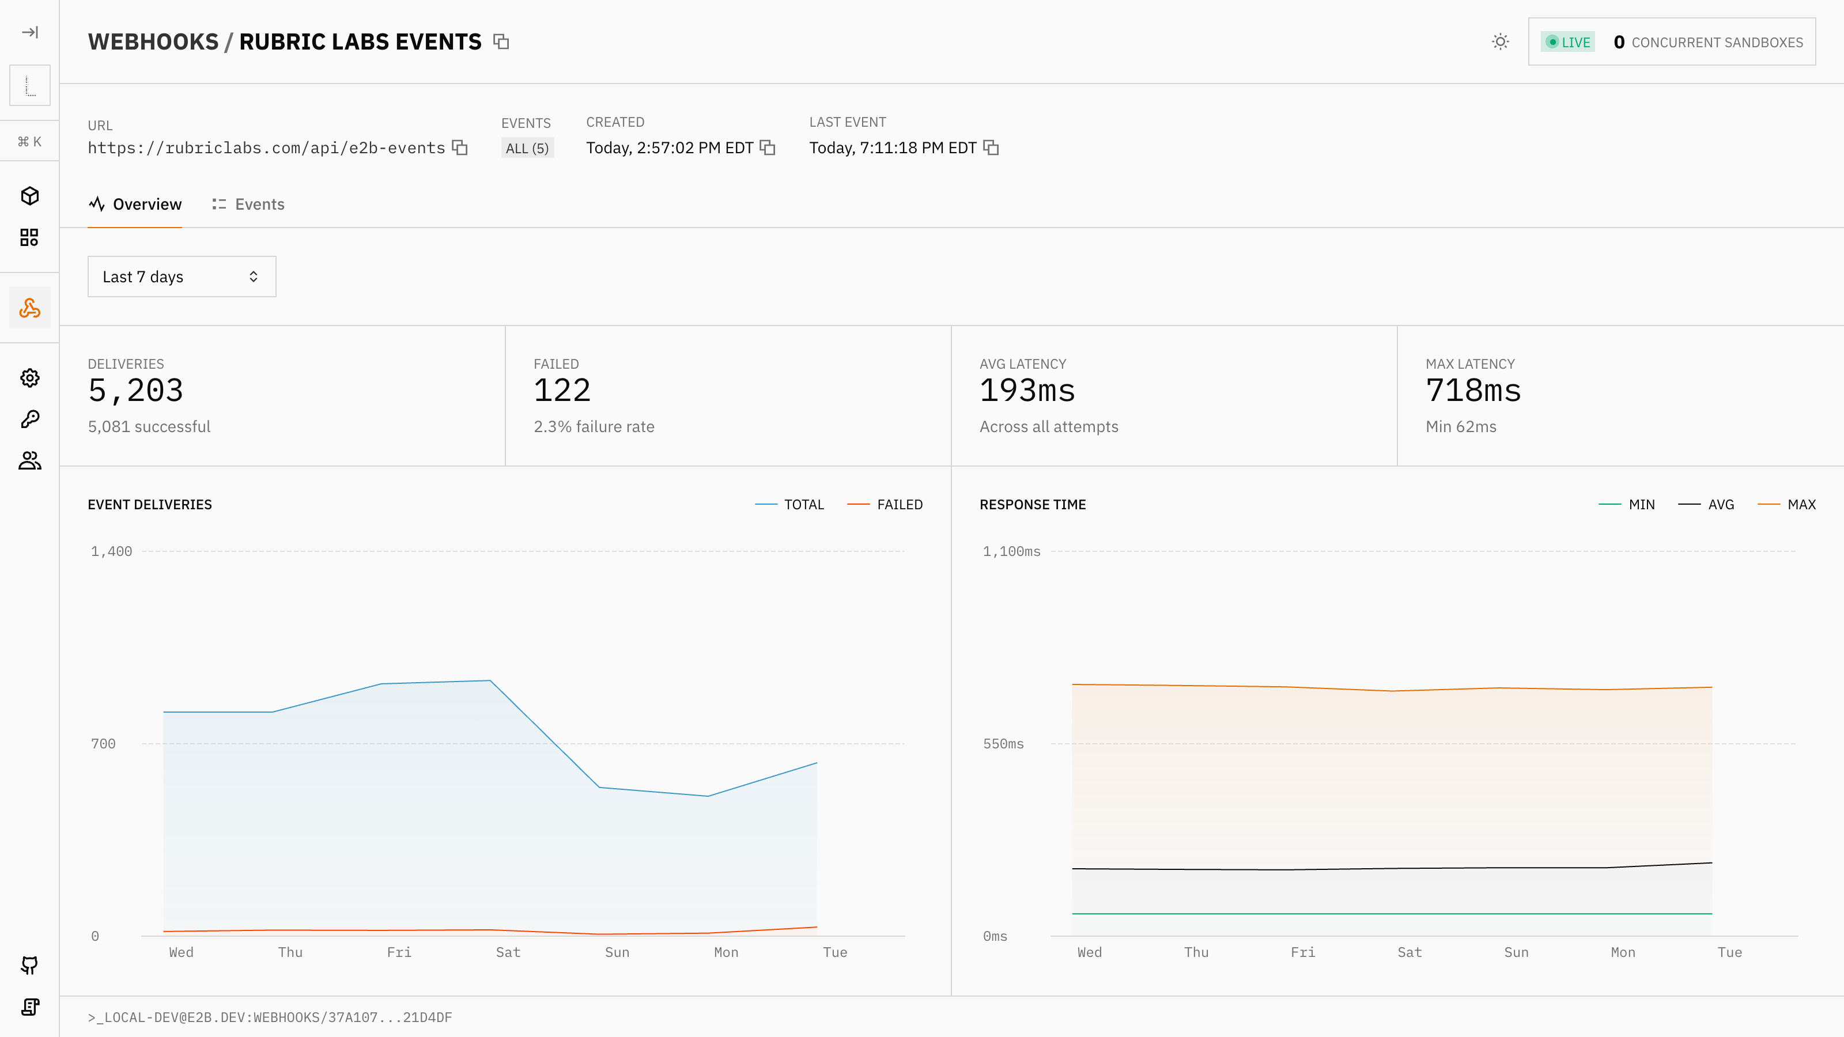This screenshot has height=1037, width=1844.
Task: Toggle the light/dark theme sun icon
Action: point(1501,41)
